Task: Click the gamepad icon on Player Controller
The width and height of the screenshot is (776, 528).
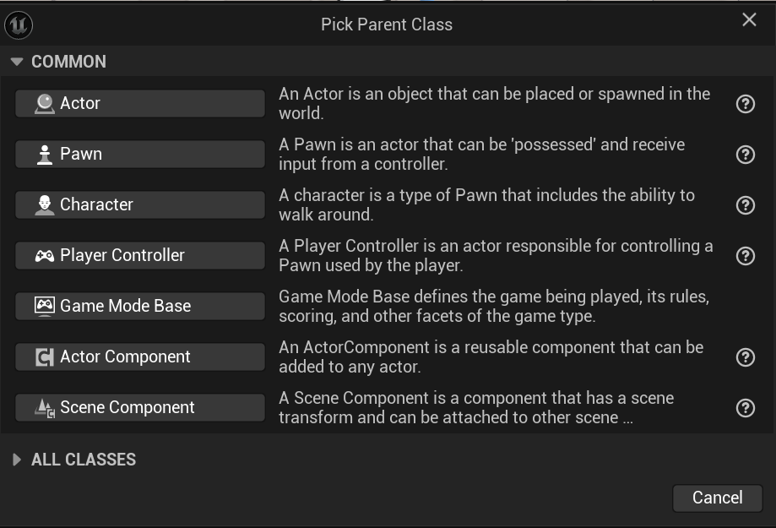Action: click(x=45, y=255)
